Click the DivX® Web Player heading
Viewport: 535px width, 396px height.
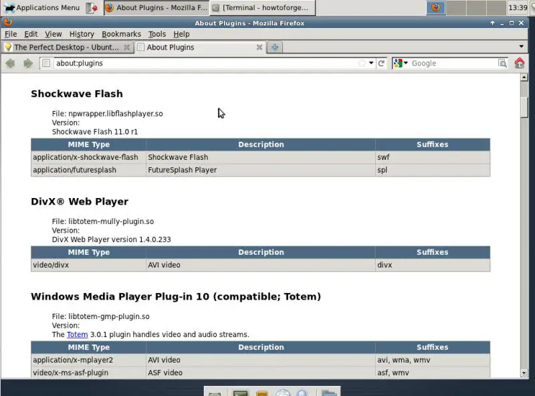pyautogui.click(x=80, y=201)
